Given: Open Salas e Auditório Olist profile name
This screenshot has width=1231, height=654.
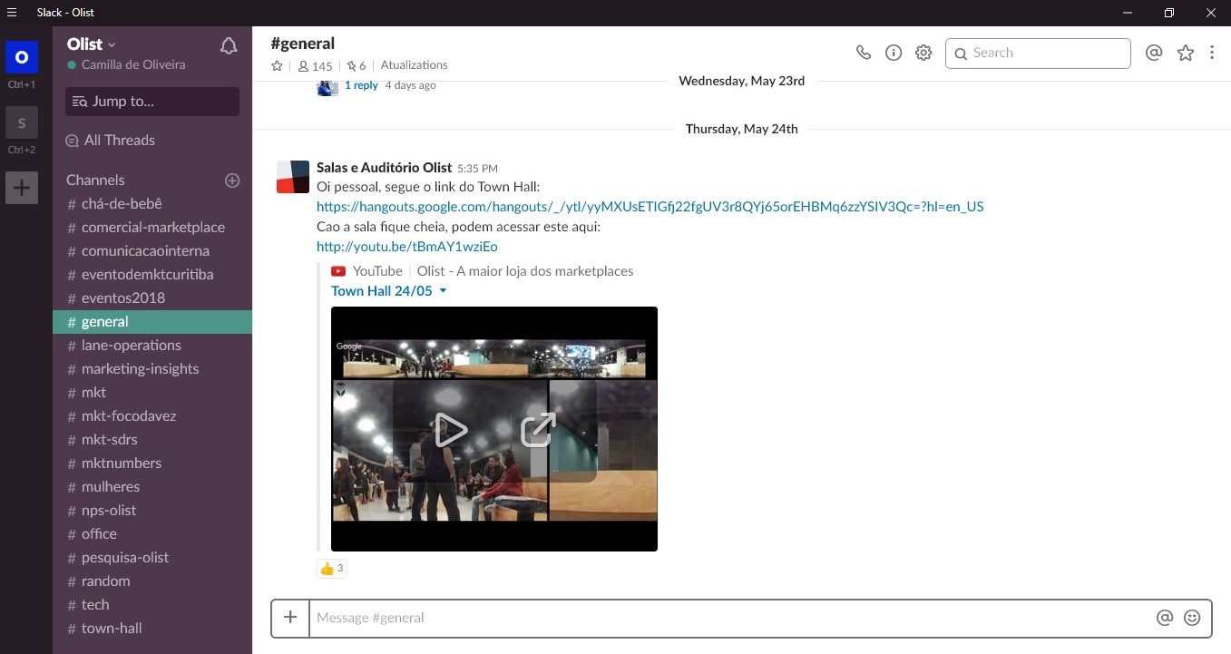Looking at the screenshot, I should point(384,168).
